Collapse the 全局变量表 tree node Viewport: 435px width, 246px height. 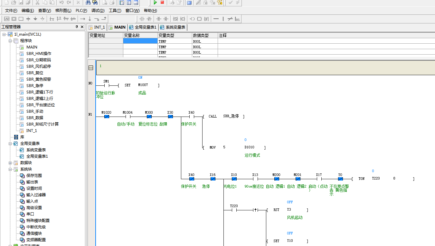(x=10, y=143)
